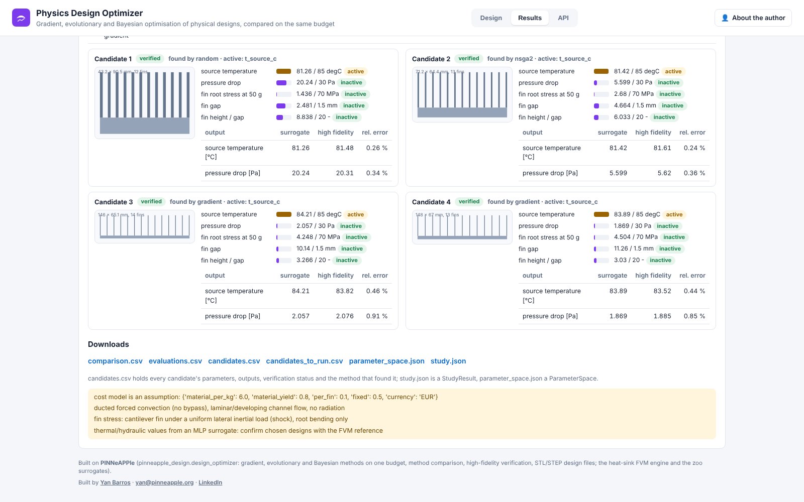Image resolution: width=804 pixels, height=502 pixels.
Task: Open parameter_space.json download link
Action: click(x=387, y=361)
